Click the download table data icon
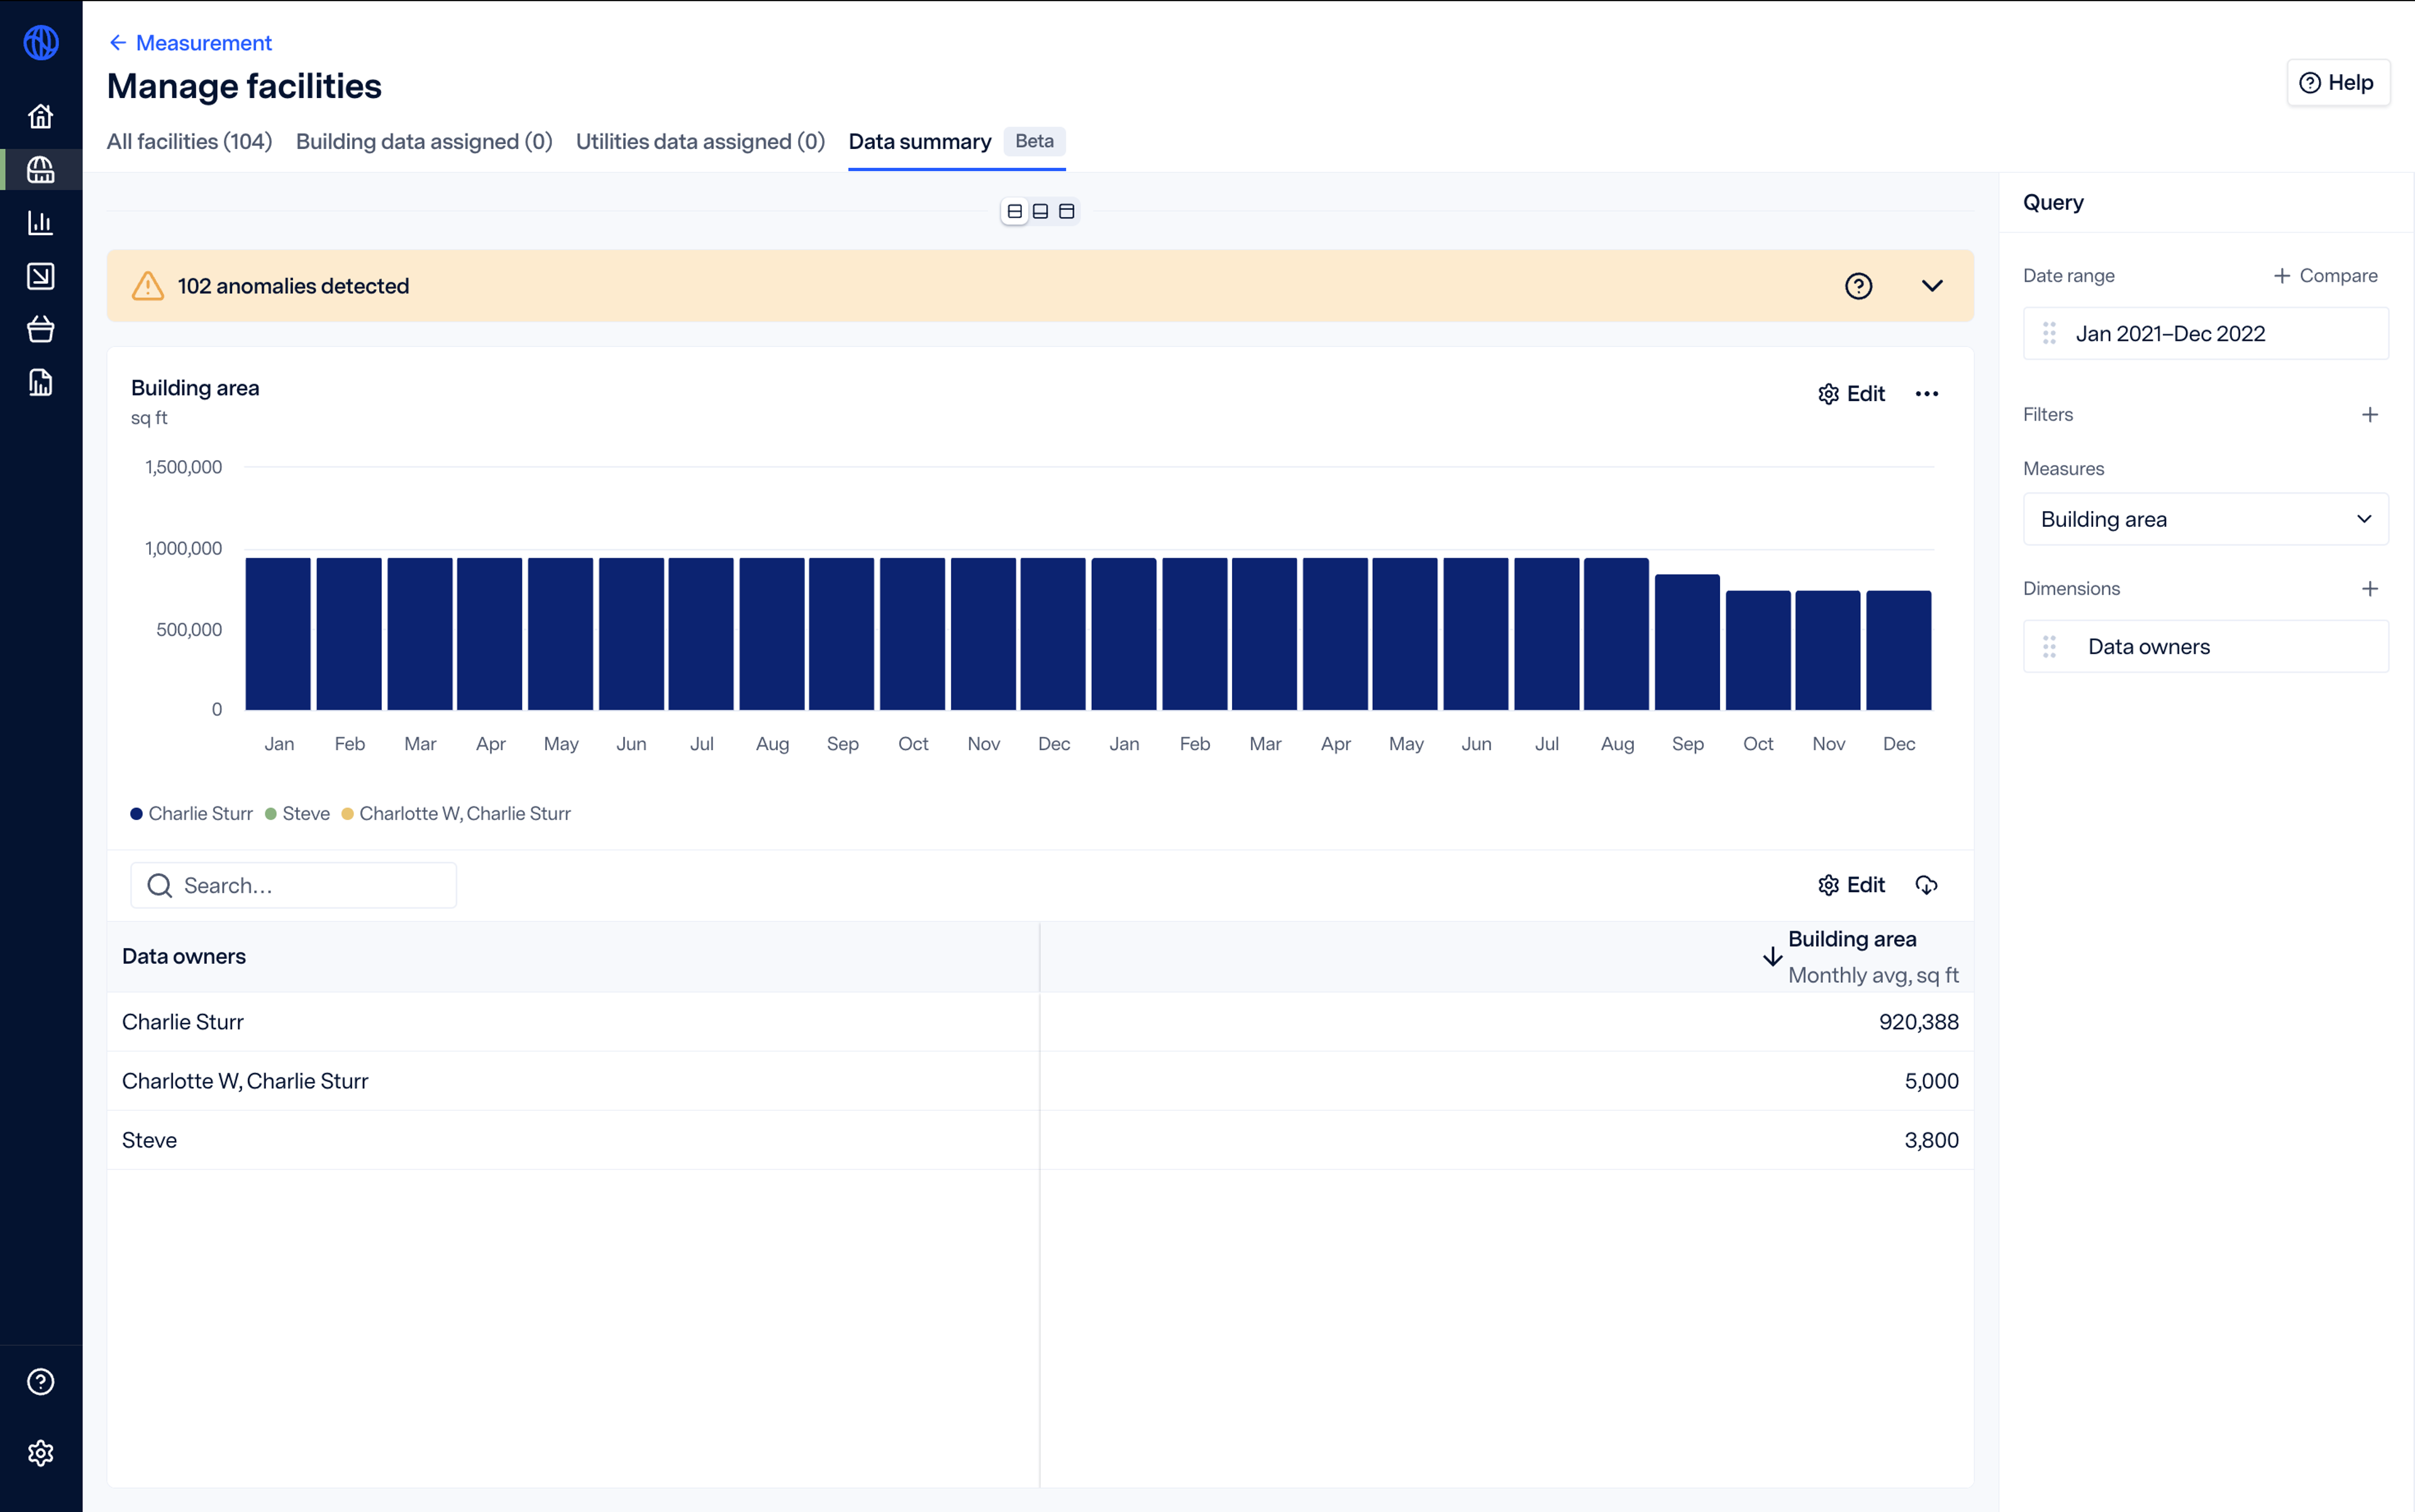The height and width of the screenshot is (1512, 2415). (x=1926, y=885)
